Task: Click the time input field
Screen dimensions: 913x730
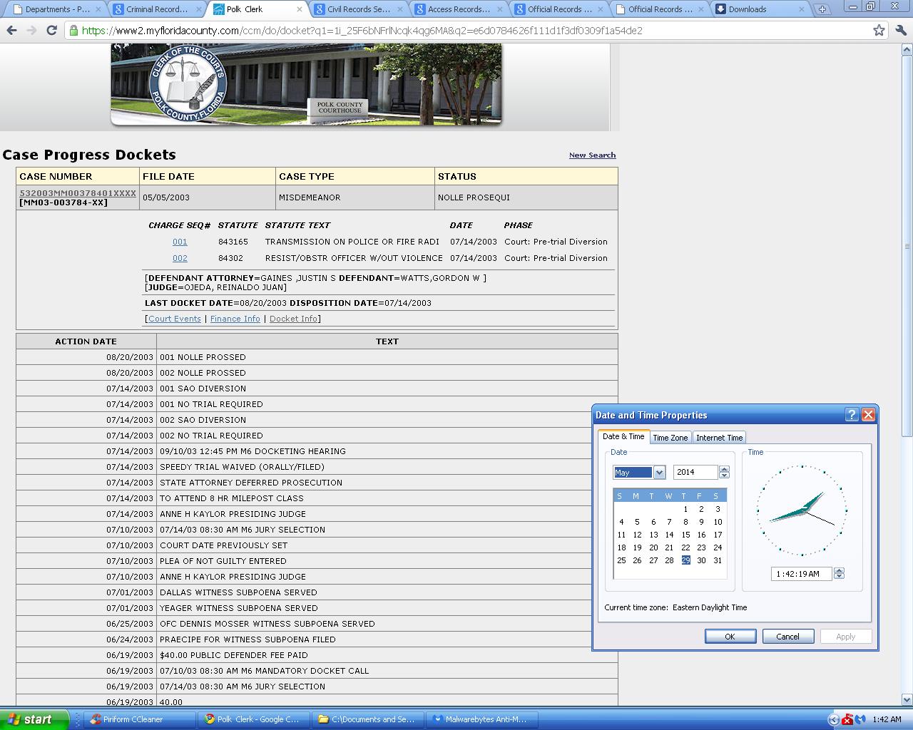Action: [800, 574]
